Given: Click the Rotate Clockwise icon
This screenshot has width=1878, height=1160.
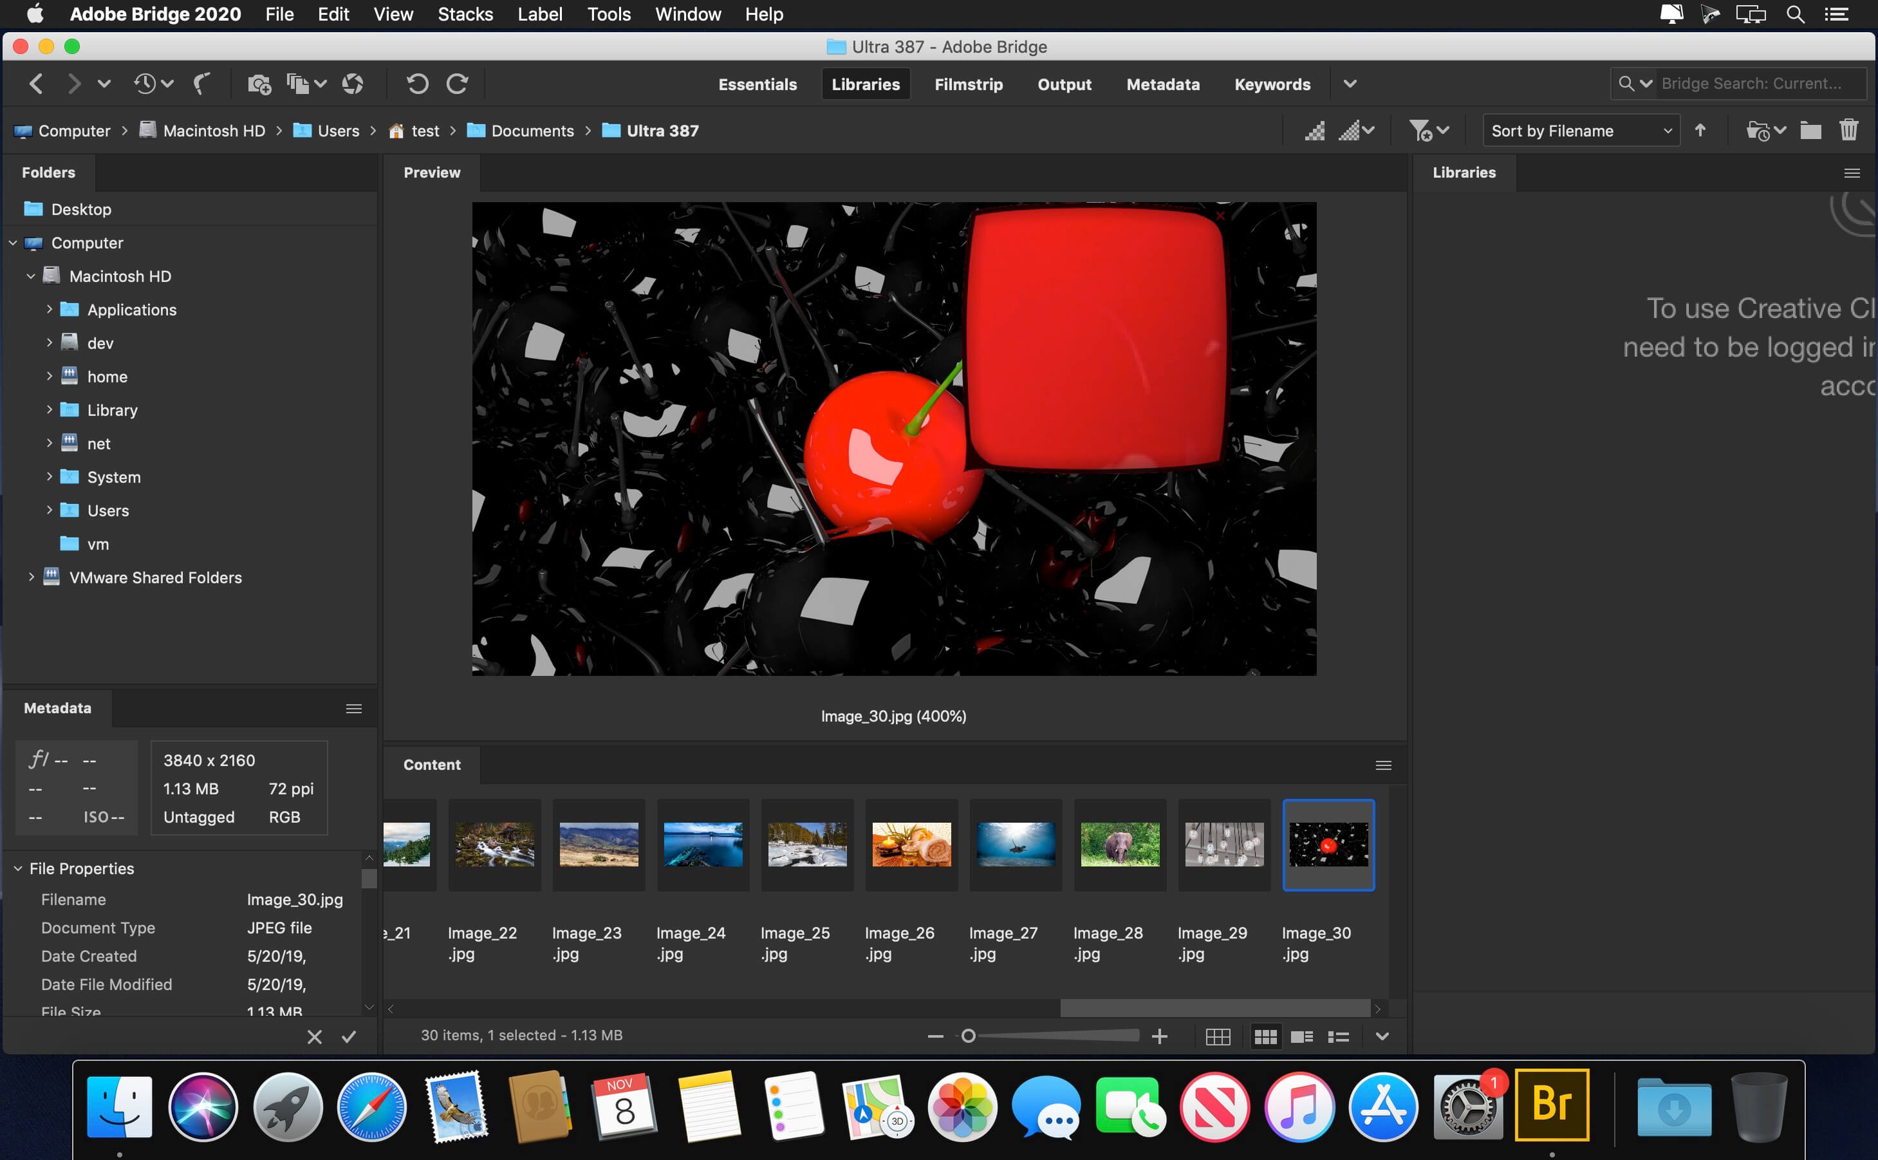Looking at the screenshot, I should point(458,84).
